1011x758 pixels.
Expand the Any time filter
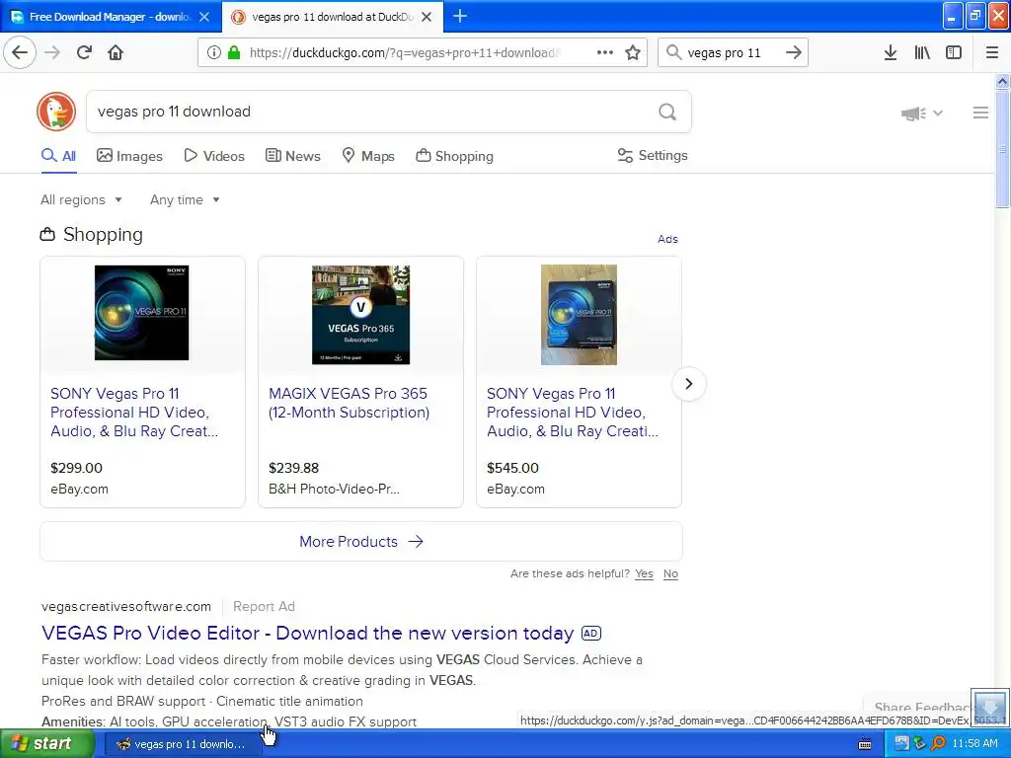pyautogui.click(x=185, y=199)
